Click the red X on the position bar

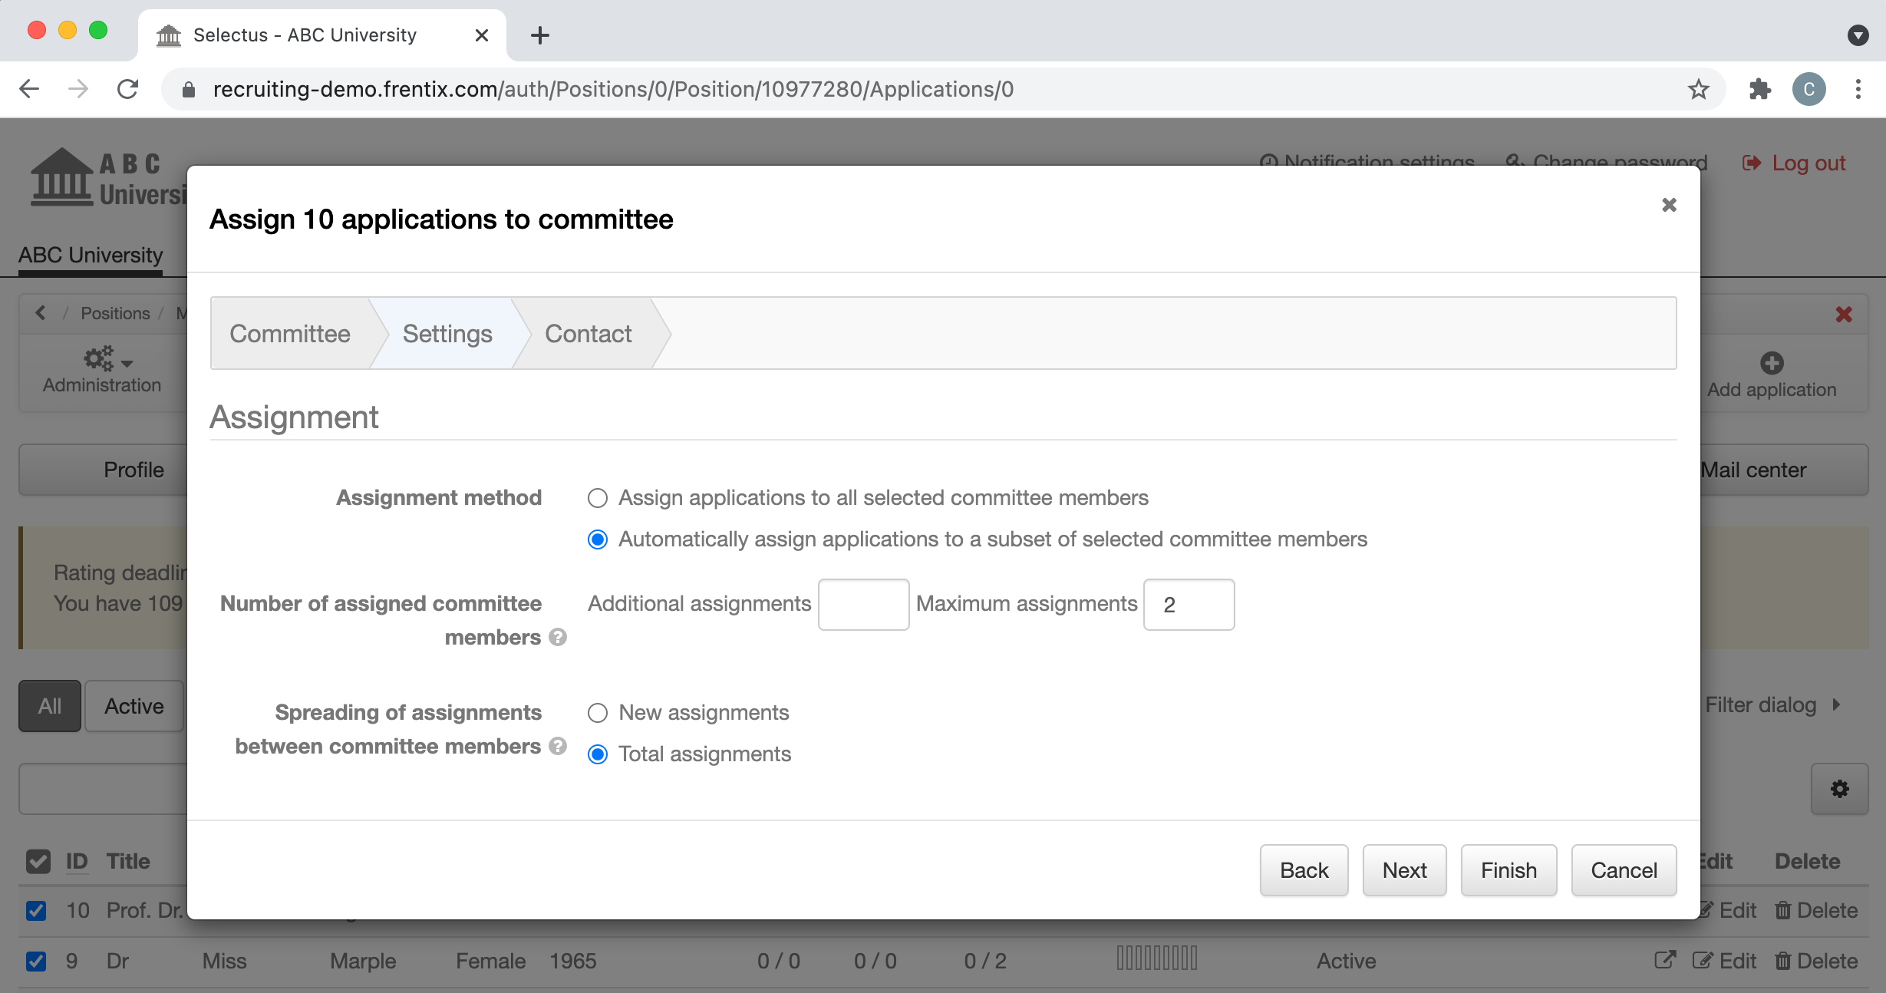coord(1844,314)
